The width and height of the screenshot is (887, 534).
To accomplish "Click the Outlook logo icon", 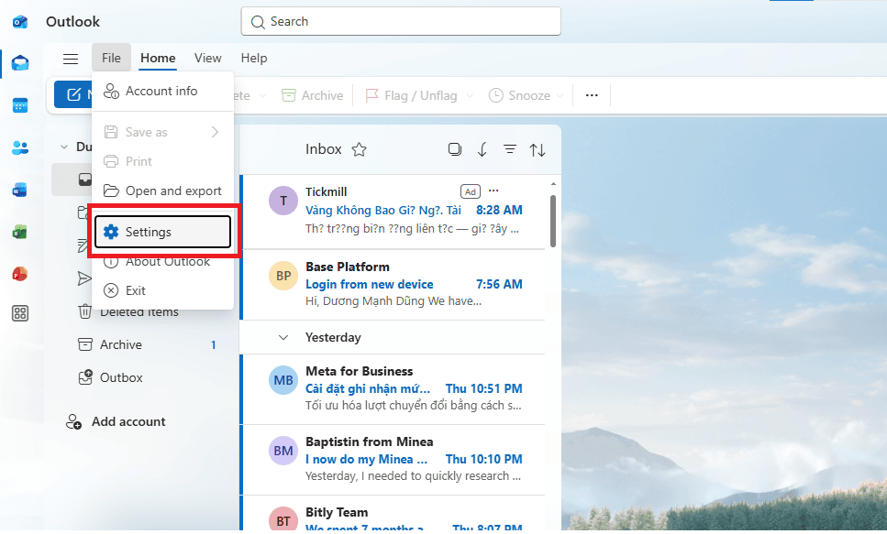I will [x=20, y=21].
